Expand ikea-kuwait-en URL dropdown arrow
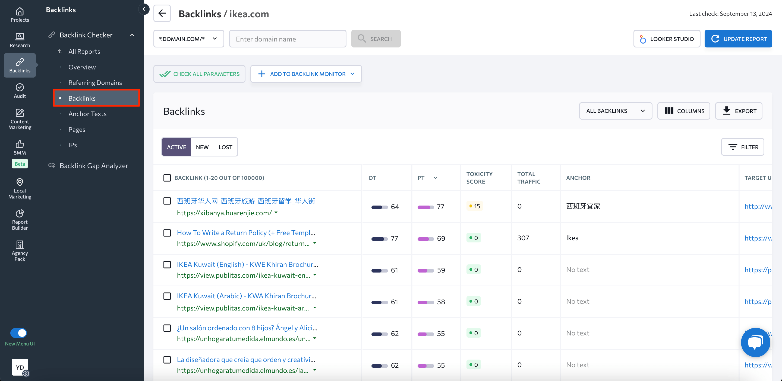This screenshot has width=782, height=381. pos(315,275)
